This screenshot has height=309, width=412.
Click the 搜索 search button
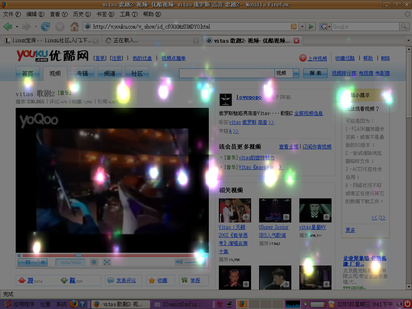coord(315,73)
